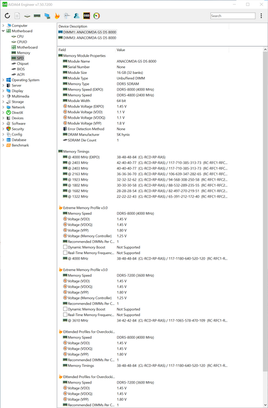
Task: Select the Error Detection Method row
Action: click(142, 129)
